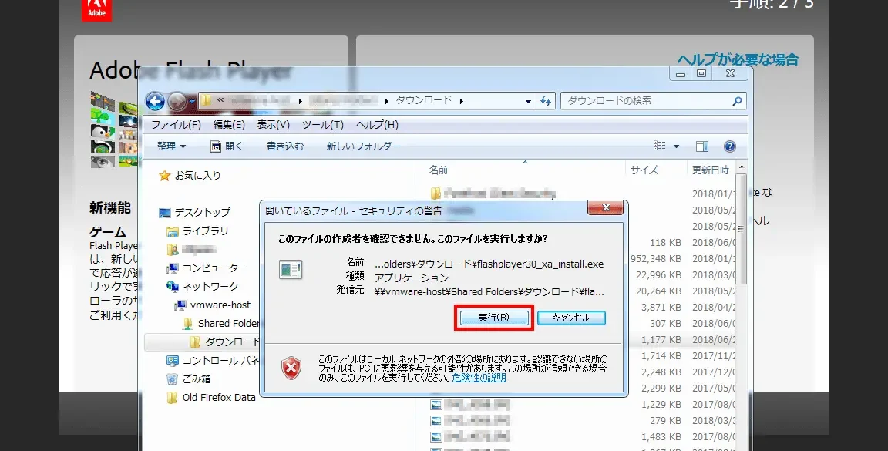Sort by the 更新日時 column header
The height and width of the screenshot is (451, 888).
(x=710, y=170)
